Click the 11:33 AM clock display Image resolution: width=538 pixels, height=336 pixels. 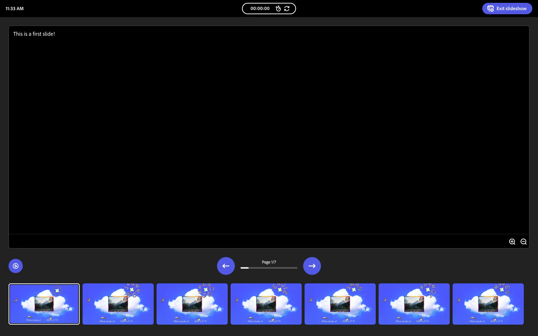(x=15, y=9)
